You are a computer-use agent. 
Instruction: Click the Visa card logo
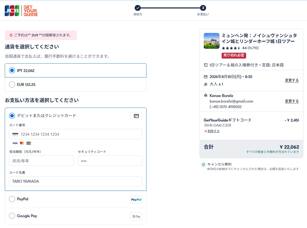coord(15,143)
